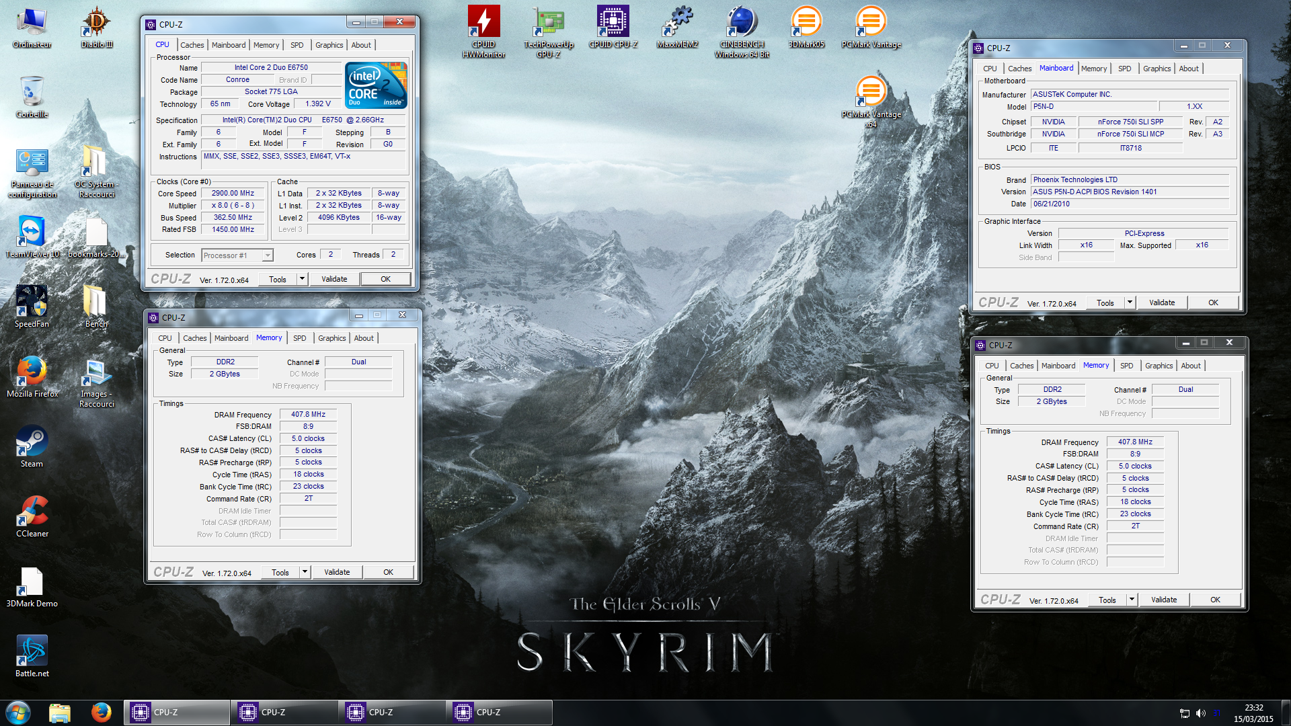Click the Windows Start orb
Image resolution: width=1291 pixels, height=726 pixels.
coord(18,713)
